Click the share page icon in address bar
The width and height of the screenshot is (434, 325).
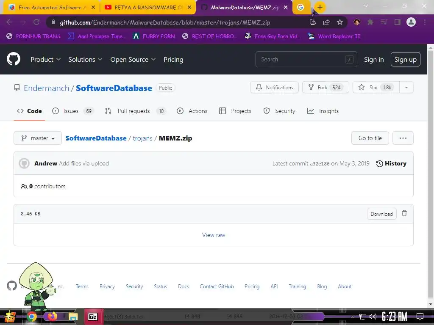click(326, 22)
